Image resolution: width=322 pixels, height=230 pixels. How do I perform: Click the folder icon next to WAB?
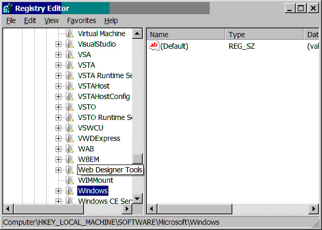pos(70,149)
